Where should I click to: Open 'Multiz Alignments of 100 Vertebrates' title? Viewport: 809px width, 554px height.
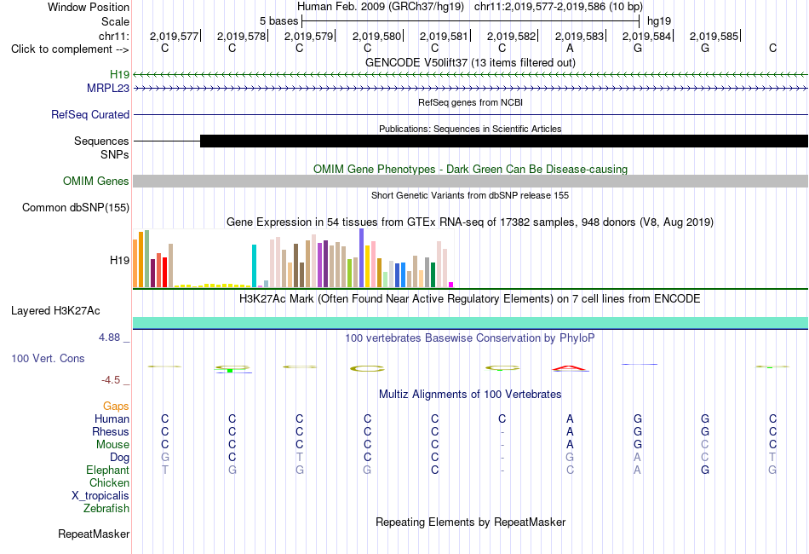pyautogui.click(x=470, y=394)
